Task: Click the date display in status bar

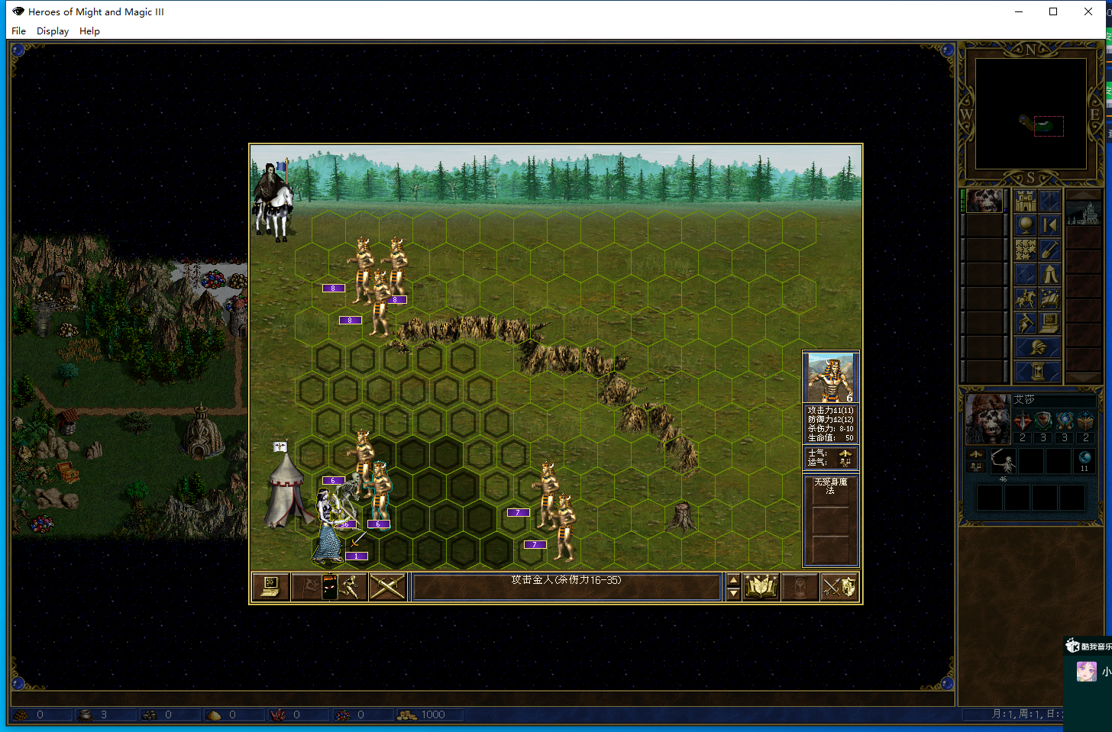Action: click(x=1027, y=714)
